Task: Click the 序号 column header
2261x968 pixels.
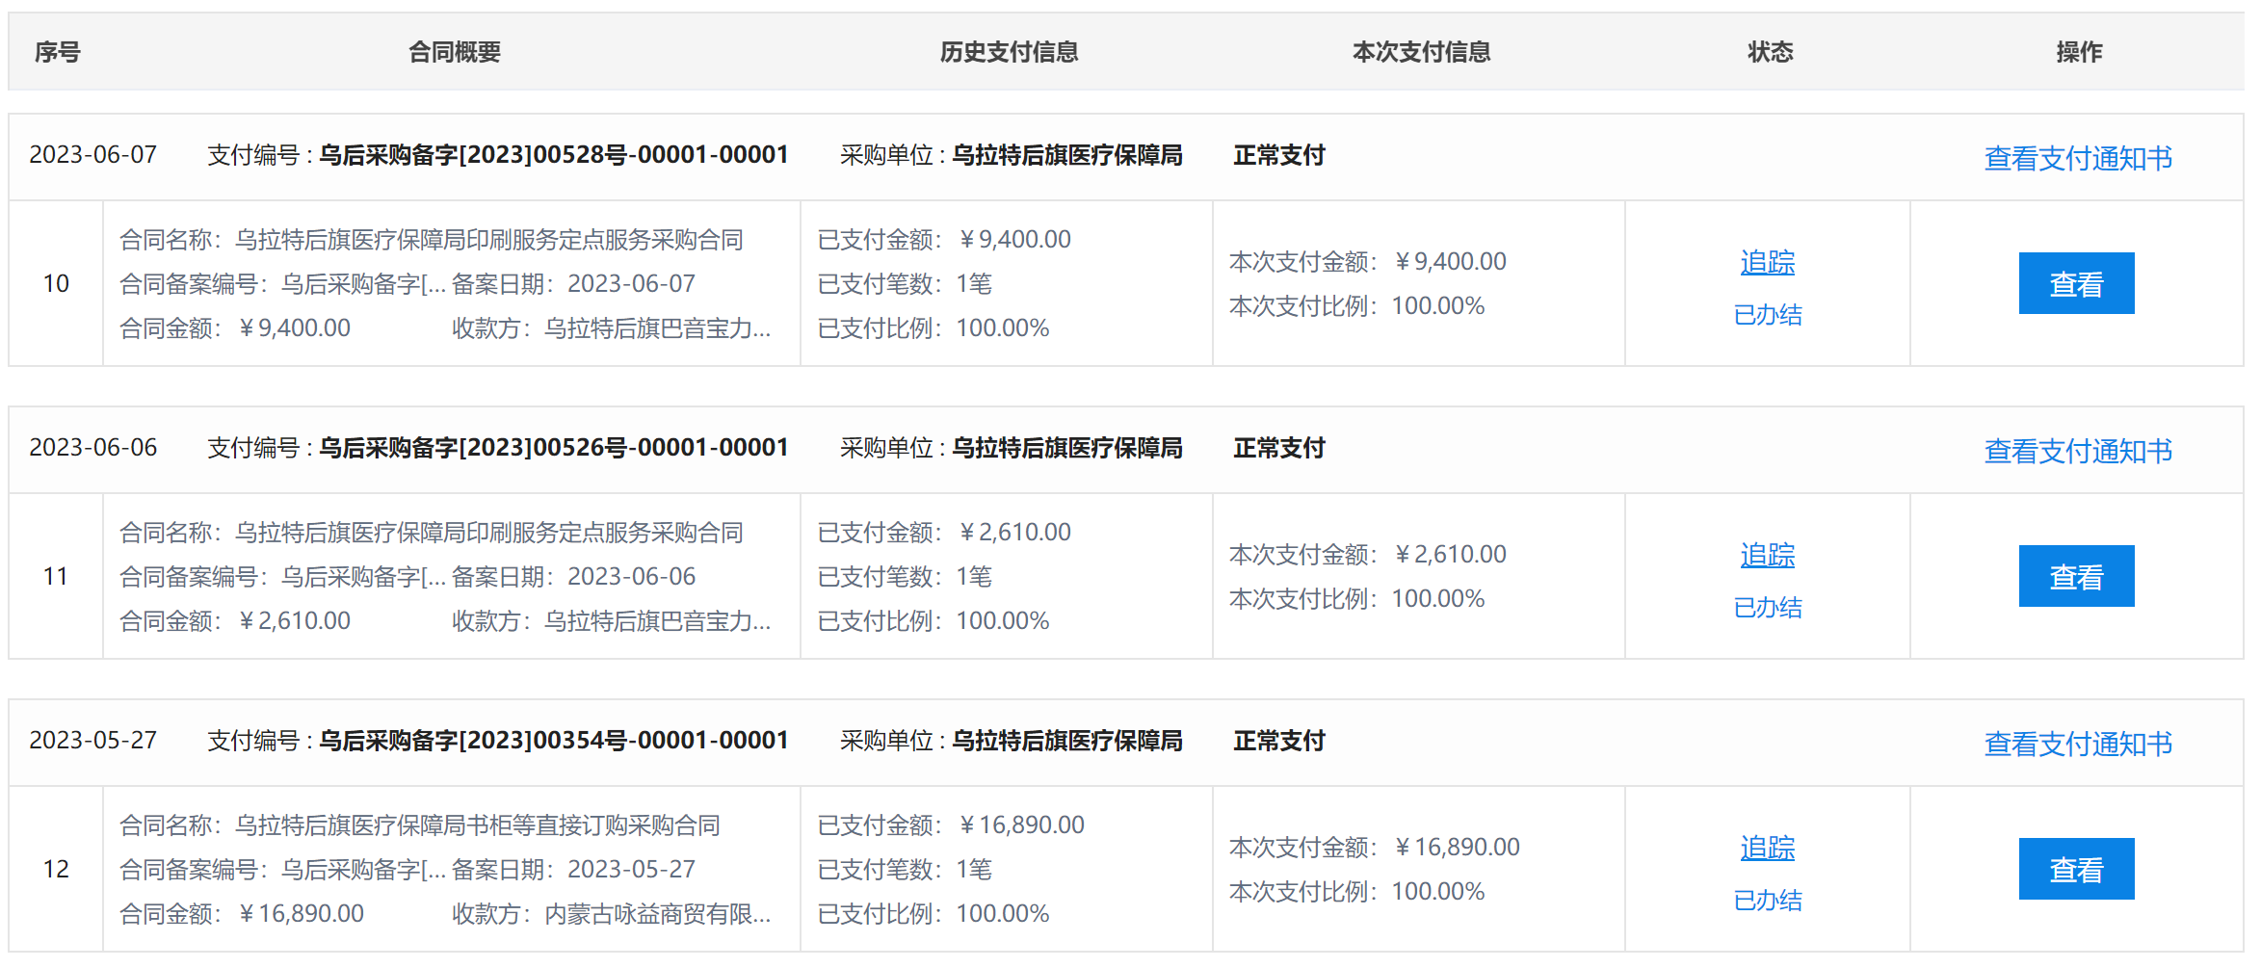Action: point(57,52)
